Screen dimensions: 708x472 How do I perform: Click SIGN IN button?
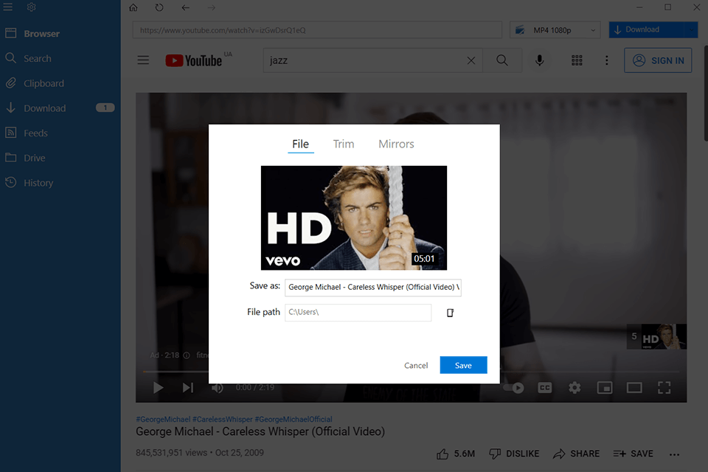[x=658, y=60]
